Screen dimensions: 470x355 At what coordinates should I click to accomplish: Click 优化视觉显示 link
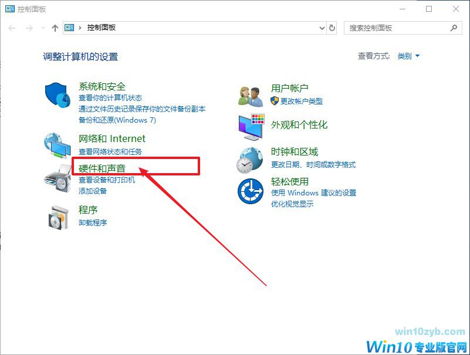292,204
